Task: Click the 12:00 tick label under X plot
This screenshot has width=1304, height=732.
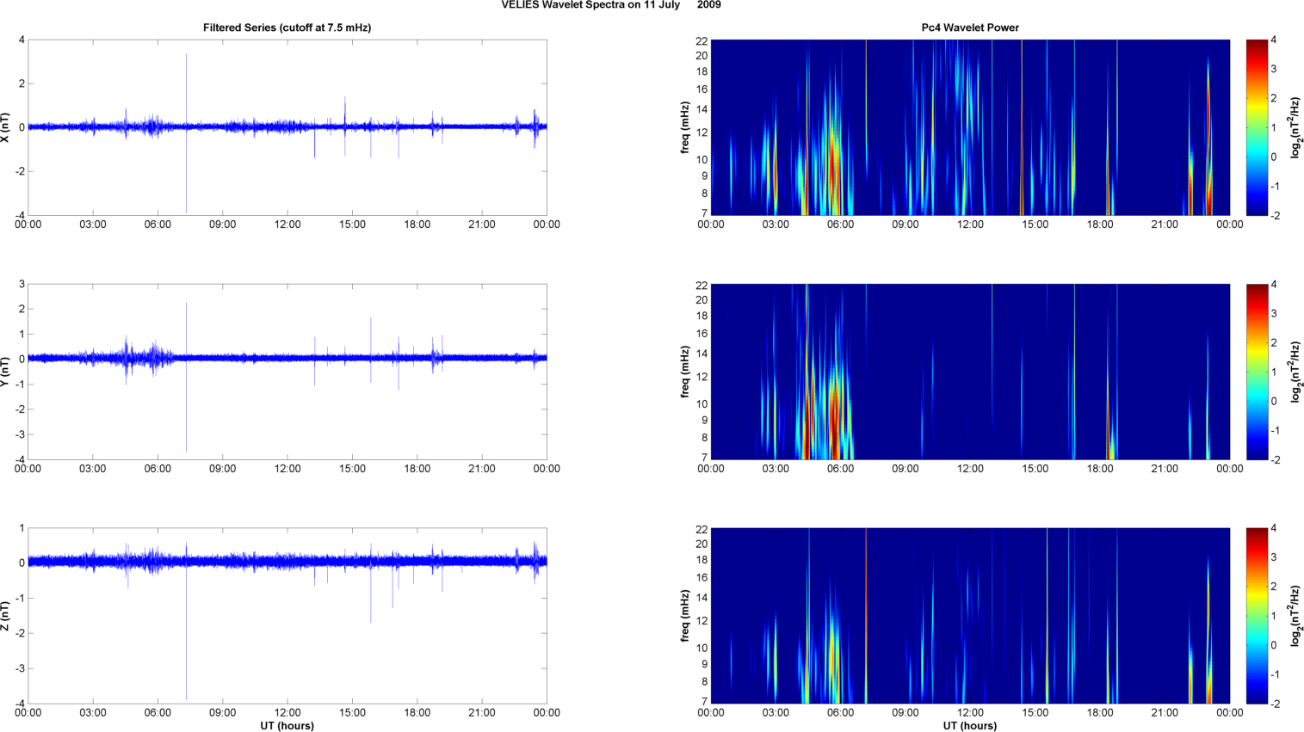Action: point(287,225)
